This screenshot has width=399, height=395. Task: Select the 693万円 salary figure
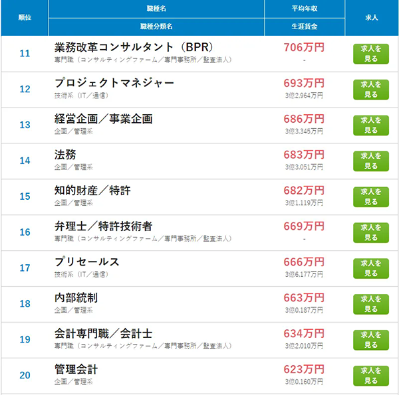pyautogui.click(x=304, y=83)
